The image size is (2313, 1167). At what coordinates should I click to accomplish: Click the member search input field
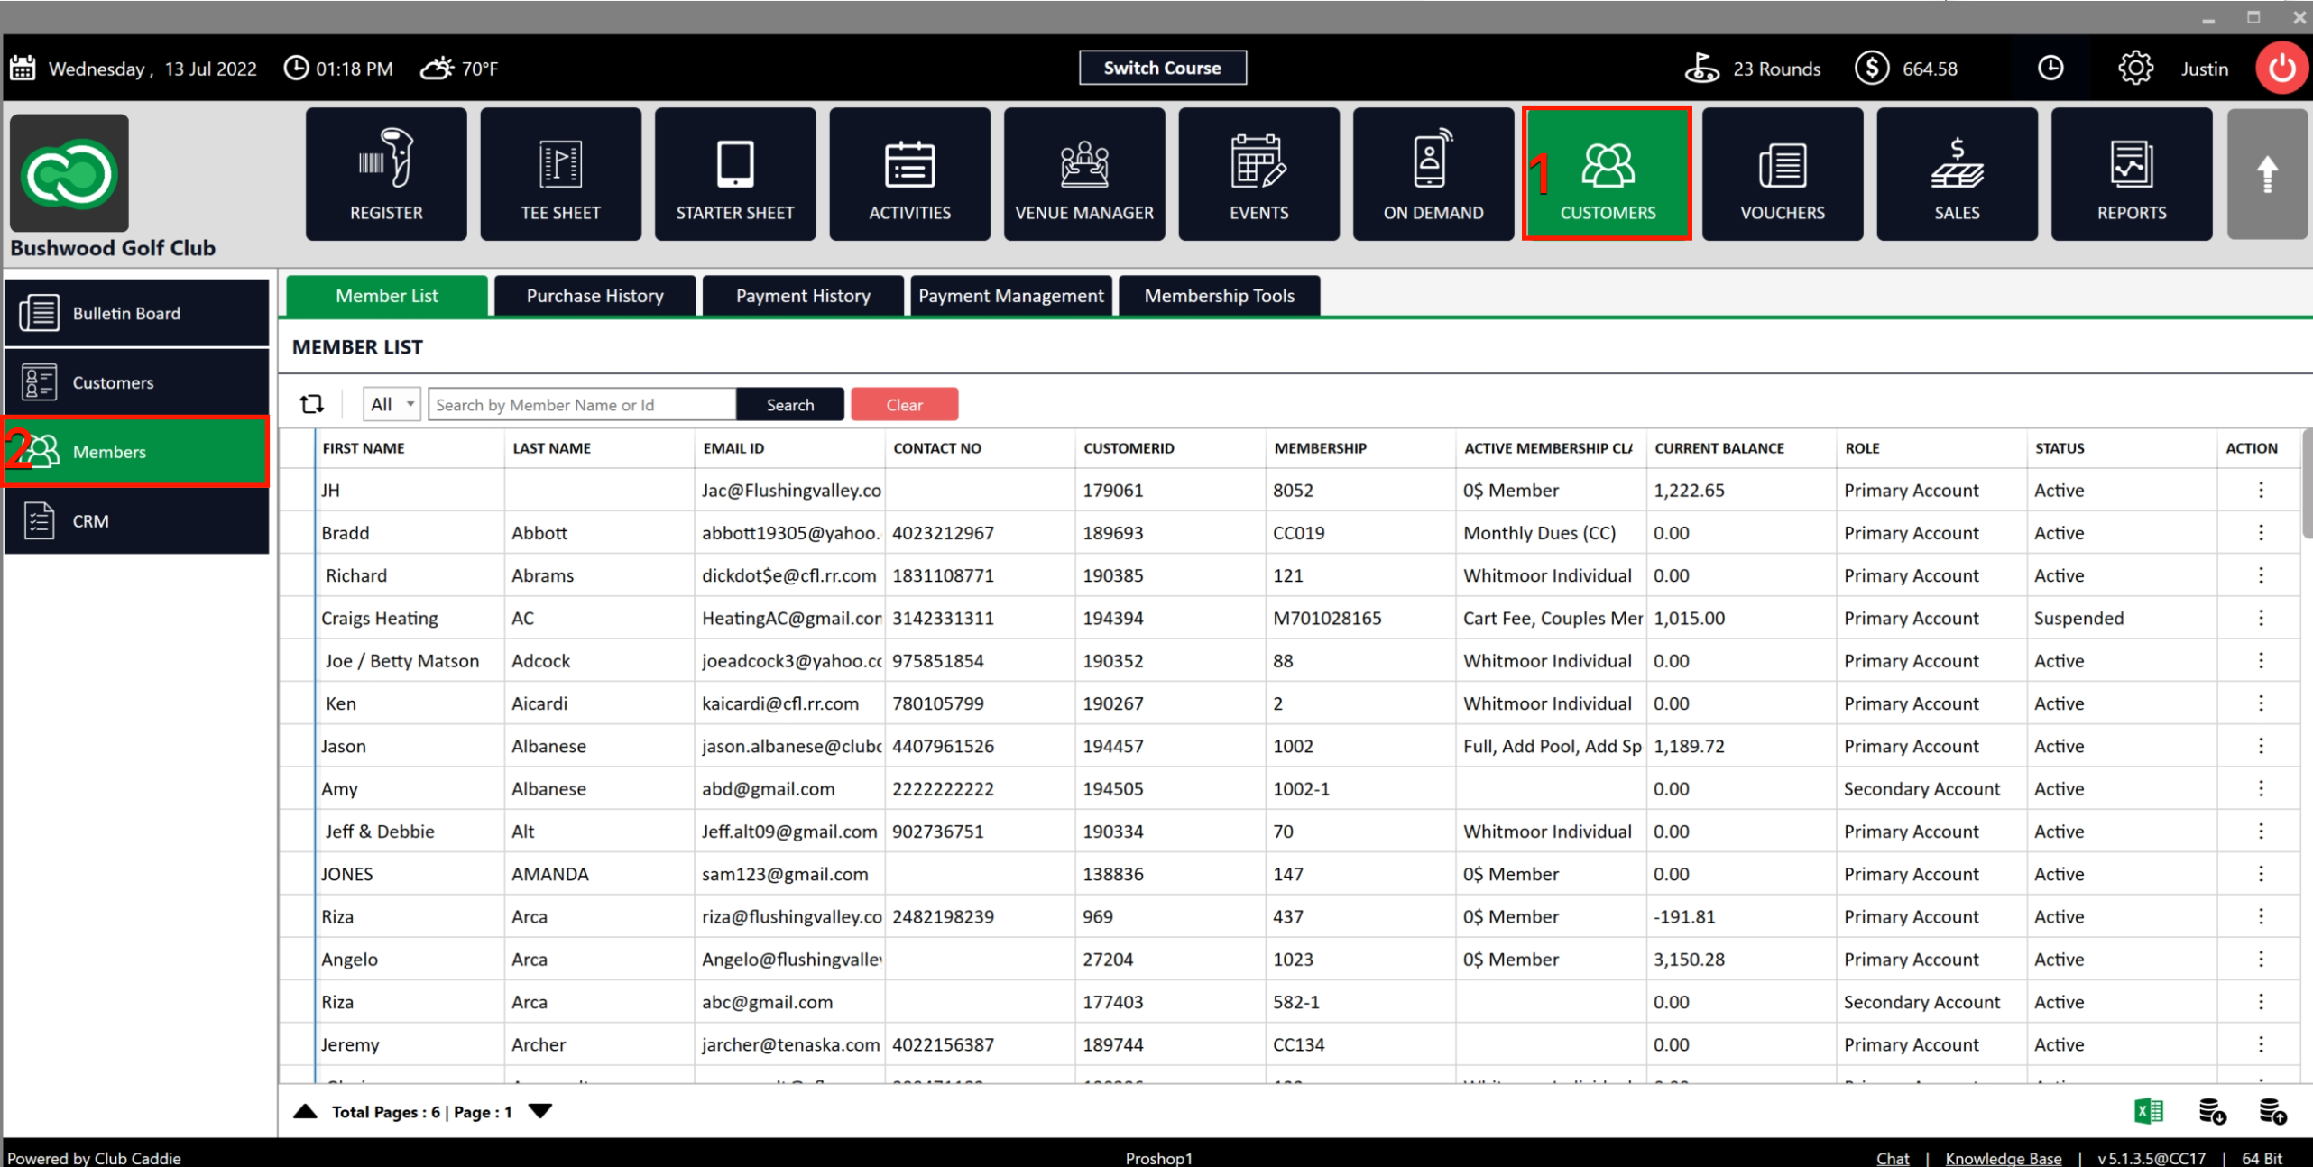(582, 404)
